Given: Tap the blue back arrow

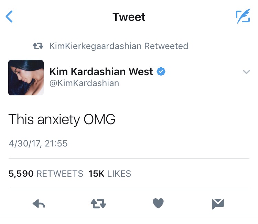Looking at the screenshot, I should (9, 16).
